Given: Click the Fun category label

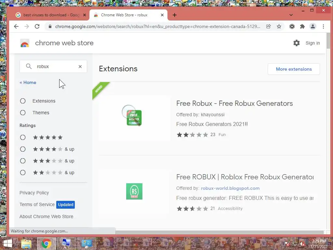Looking at the screenshot, I should [222, 134].
